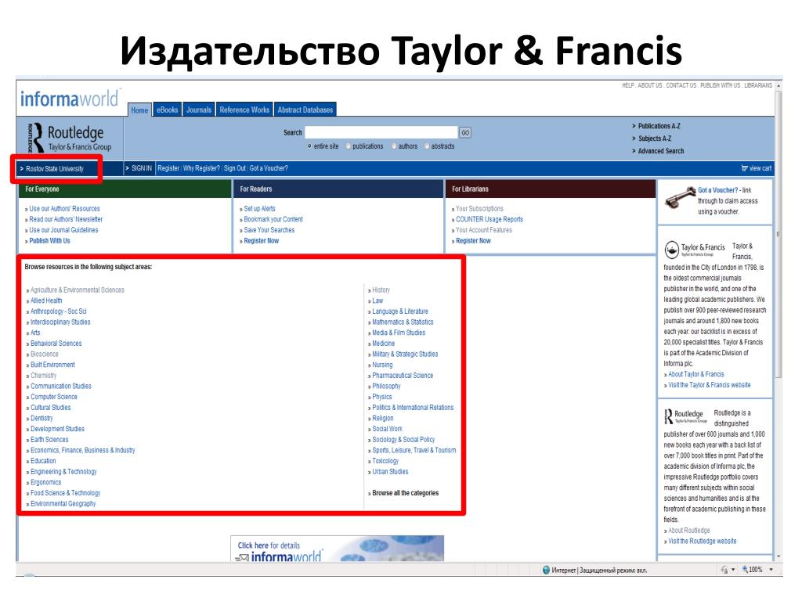802x601 pixels.
Task: Browse the Law subject
Action: [378, 300]
